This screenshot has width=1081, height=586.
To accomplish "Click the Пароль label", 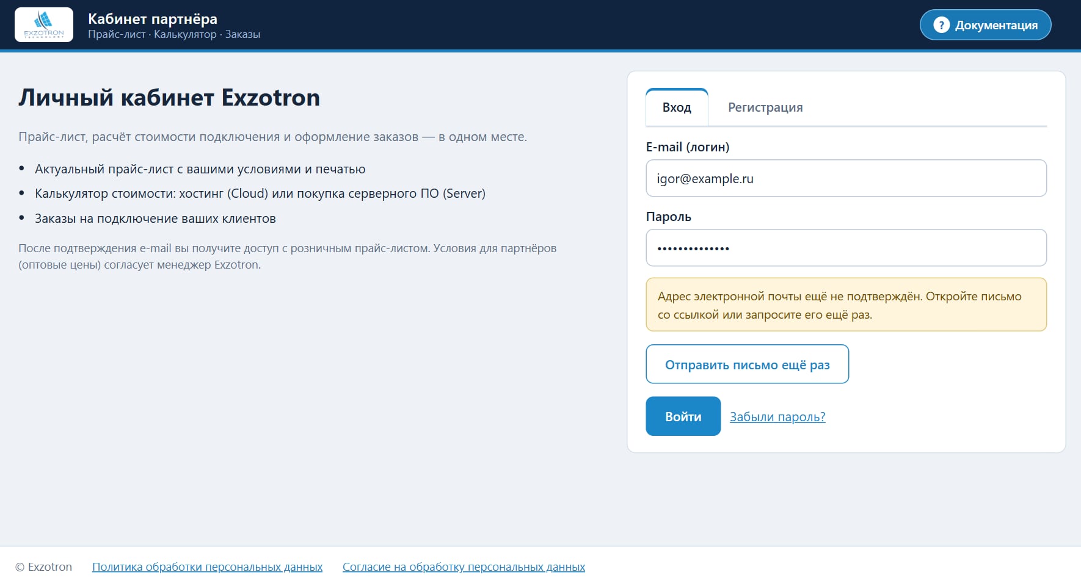I will [669, 217].
